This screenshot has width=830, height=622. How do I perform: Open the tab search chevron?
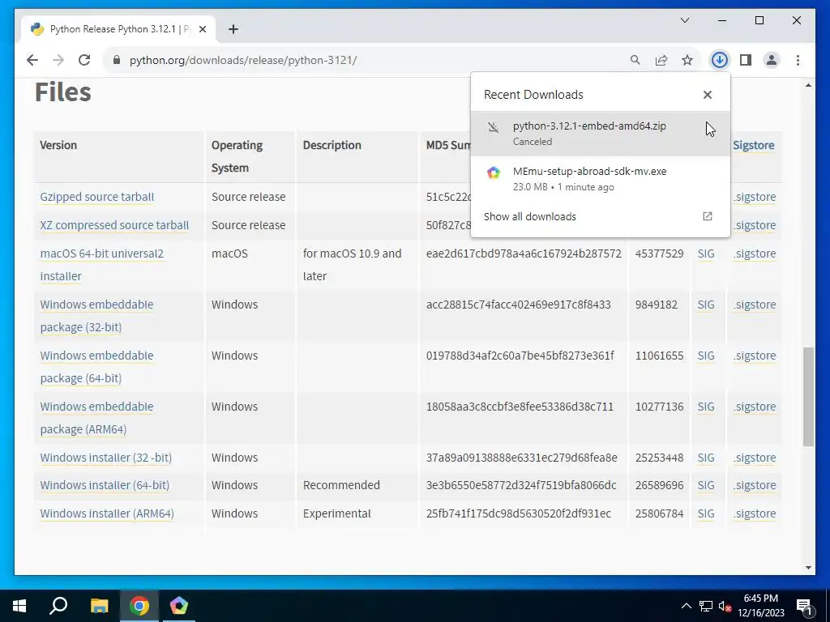[684, 20]
